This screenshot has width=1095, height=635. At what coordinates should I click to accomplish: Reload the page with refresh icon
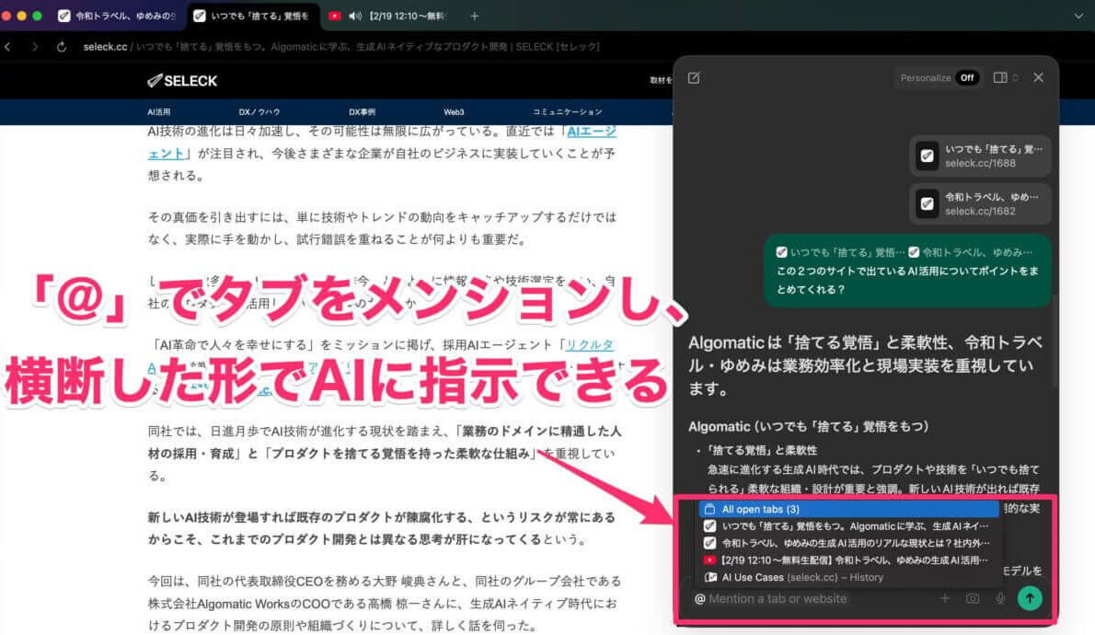tap(62, 47)
